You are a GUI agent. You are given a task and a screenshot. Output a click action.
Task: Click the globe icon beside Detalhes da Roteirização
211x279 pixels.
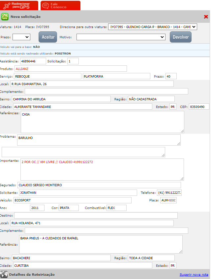4,274
